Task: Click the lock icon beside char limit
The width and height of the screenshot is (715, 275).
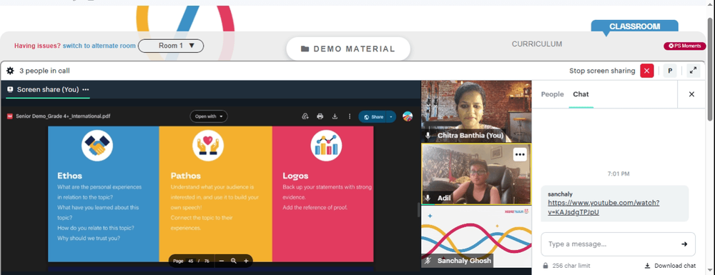Action: (546, 266)
